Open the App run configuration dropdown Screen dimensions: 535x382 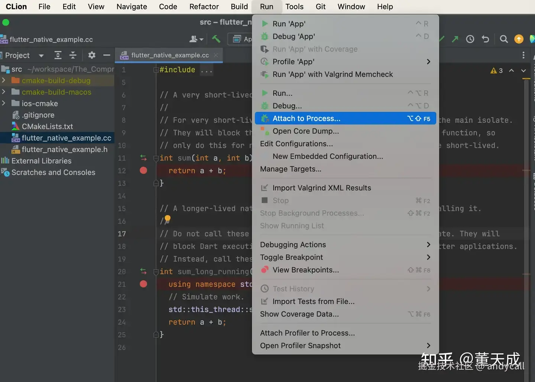(240, 39)
